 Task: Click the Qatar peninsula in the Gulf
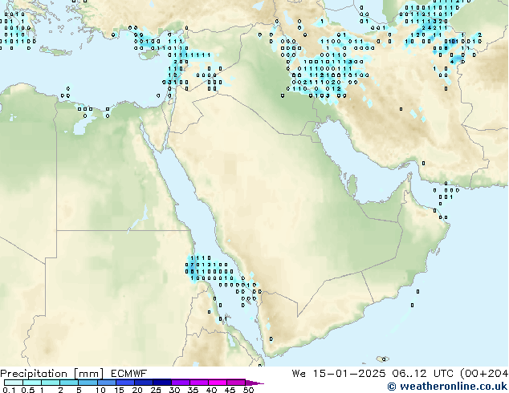(x=352, y=186)
